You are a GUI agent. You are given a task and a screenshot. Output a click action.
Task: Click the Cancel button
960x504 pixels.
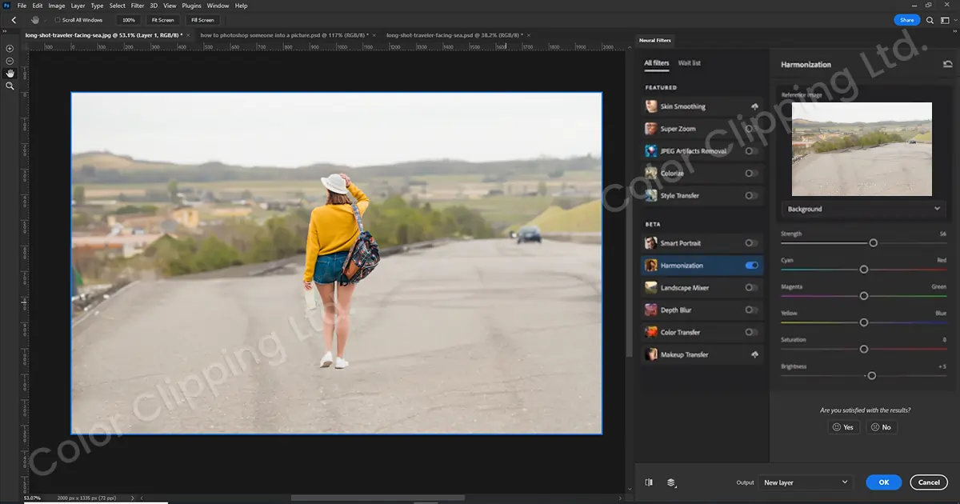[929, 482]
